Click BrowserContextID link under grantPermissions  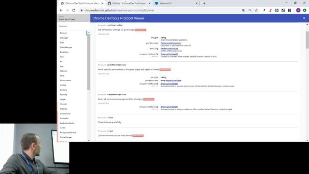click(x=169, y=84)
